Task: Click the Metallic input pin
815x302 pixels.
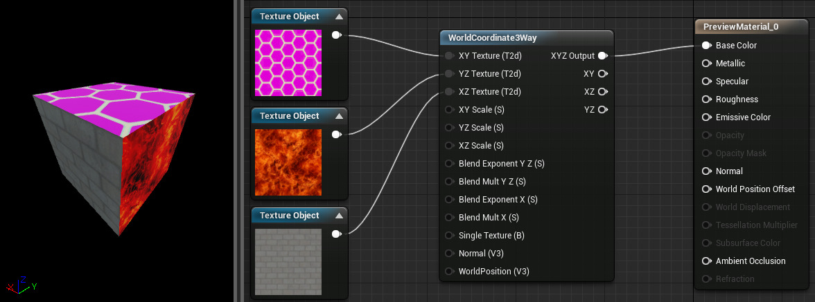Action: (x=706, y=64)
